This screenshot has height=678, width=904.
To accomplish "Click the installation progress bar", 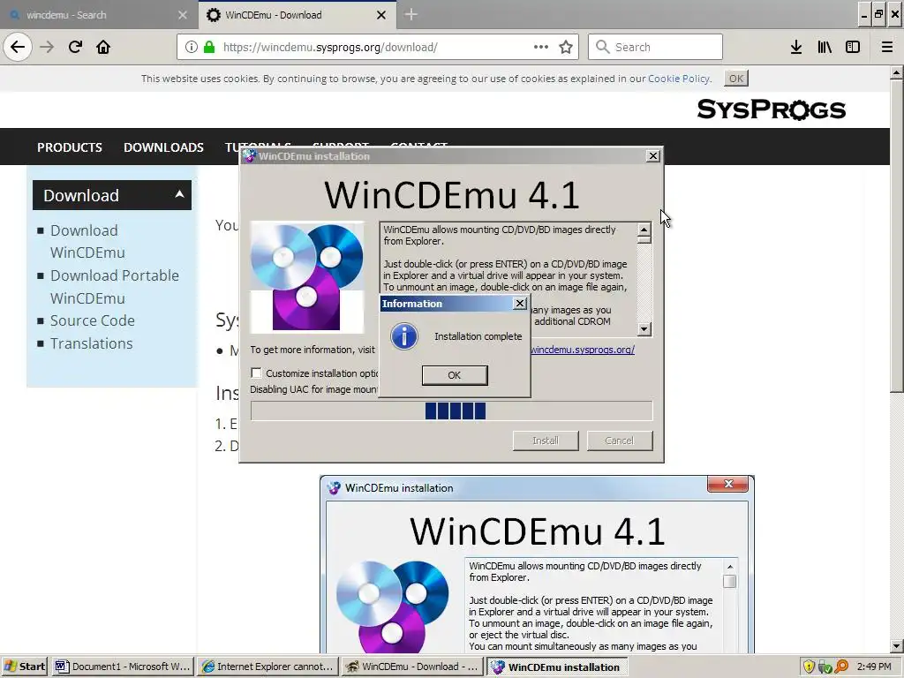I will coord(451,411).
